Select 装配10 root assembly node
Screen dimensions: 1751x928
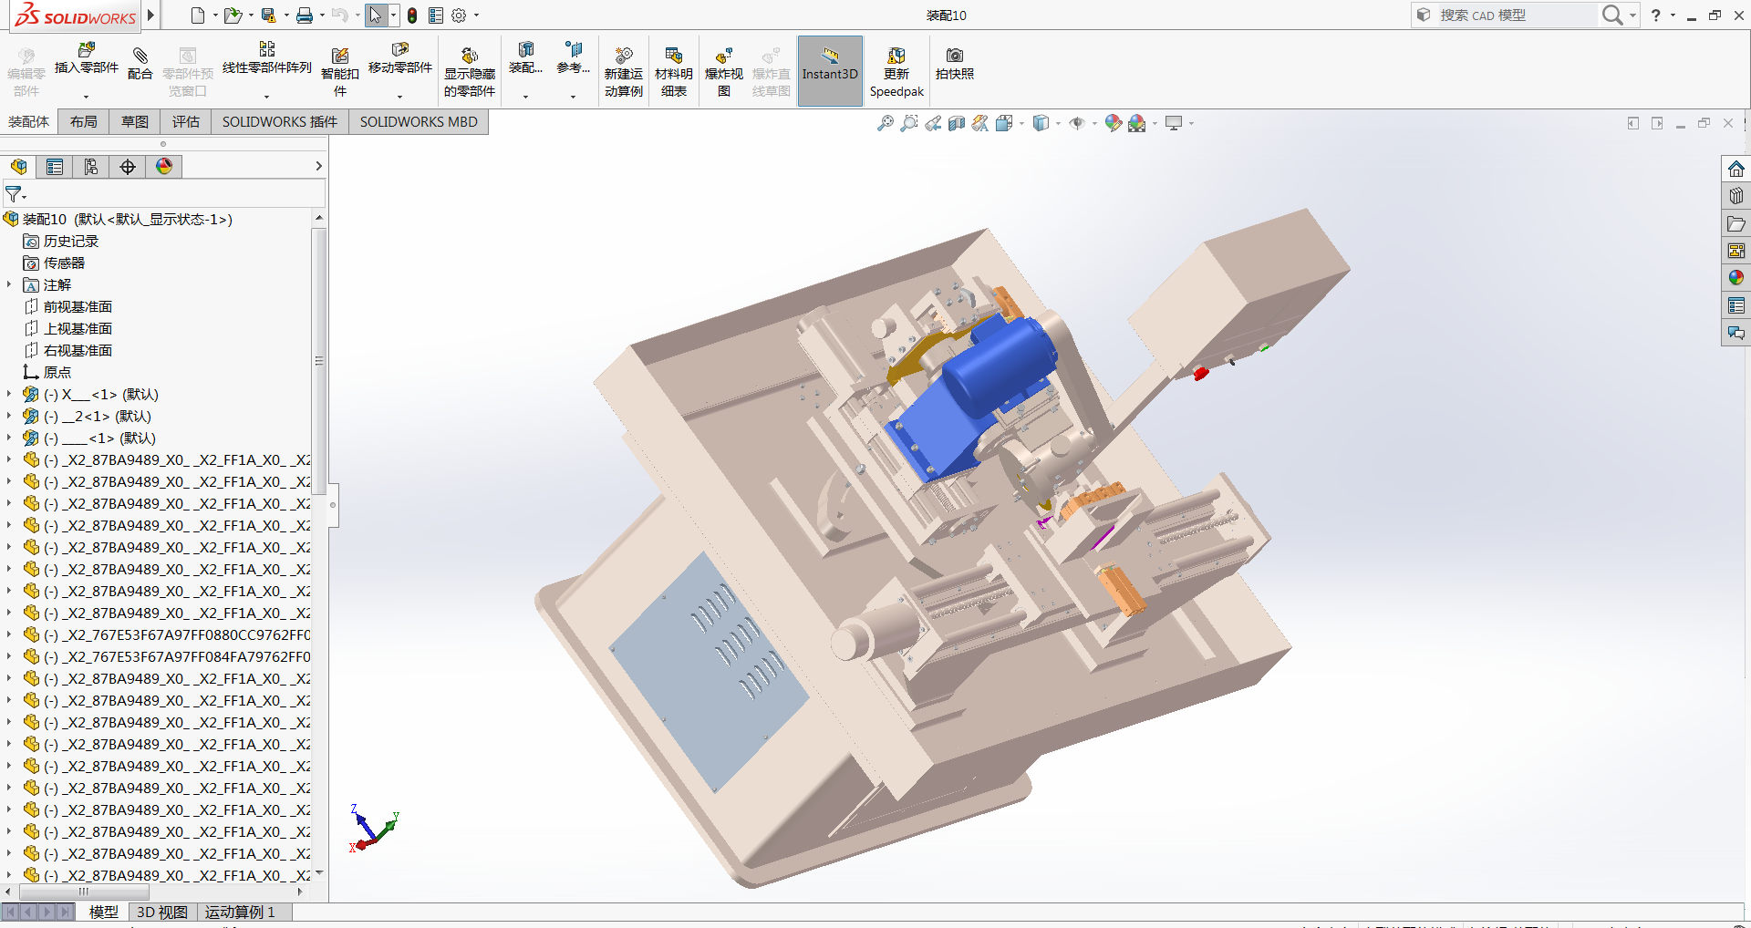(119, 219)
